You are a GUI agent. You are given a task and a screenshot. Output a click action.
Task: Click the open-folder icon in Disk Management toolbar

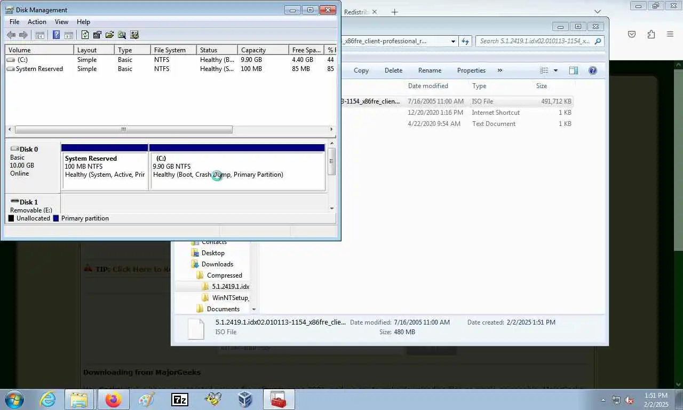109,35
